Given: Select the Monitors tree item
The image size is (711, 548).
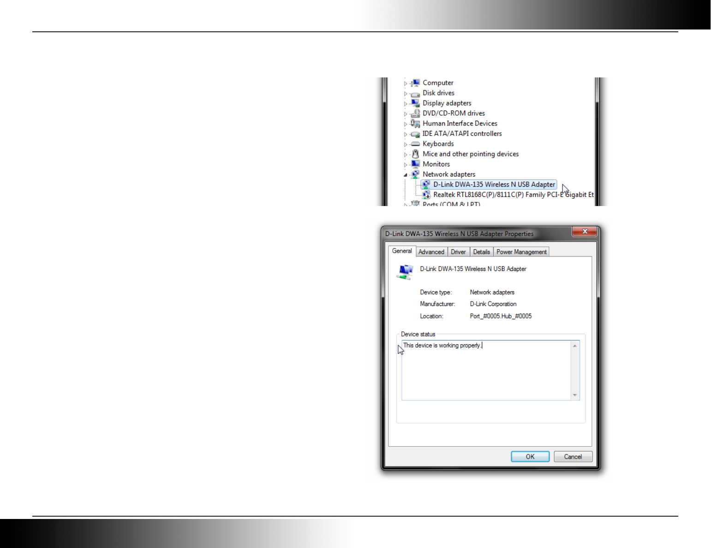Looking at the screenshot, I should tap(436, 164).
